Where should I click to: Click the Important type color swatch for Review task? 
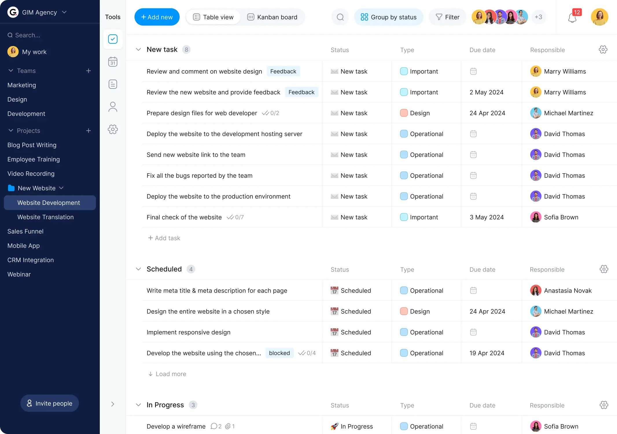coord(404,71)
